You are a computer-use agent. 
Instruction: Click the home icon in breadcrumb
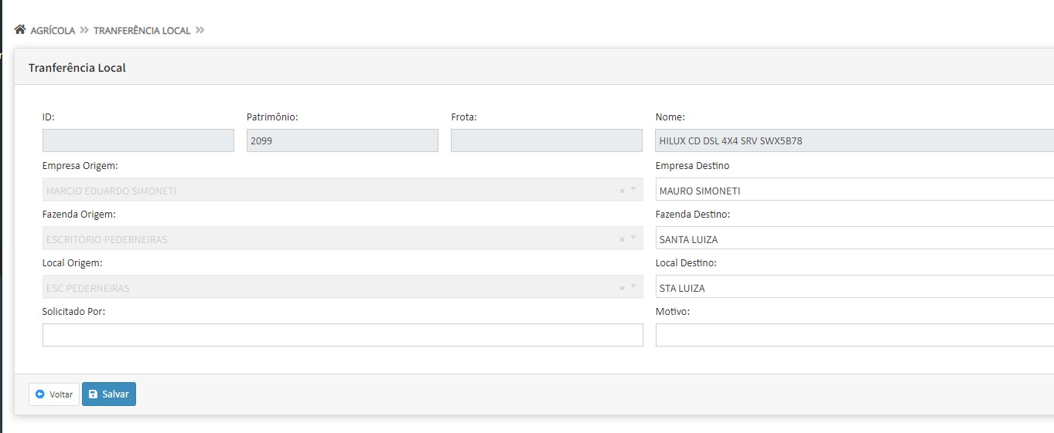pyautogui.click(x=20, y=30)
